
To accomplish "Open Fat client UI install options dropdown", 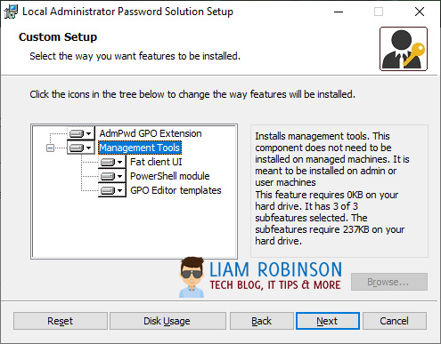I will 112,162.
